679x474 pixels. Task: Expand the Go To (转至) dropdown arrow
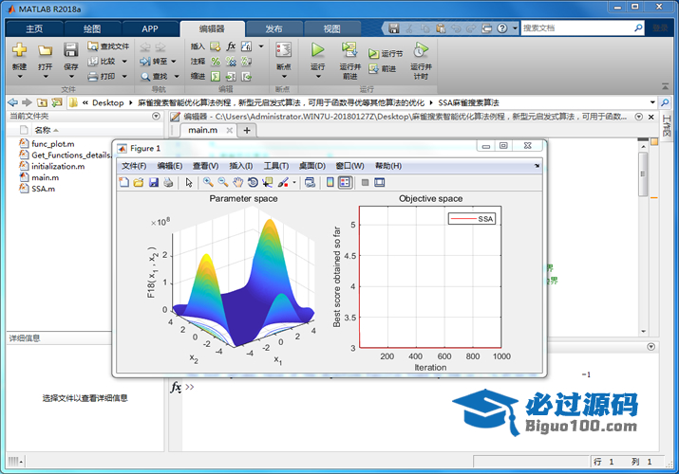click(174, 62)
